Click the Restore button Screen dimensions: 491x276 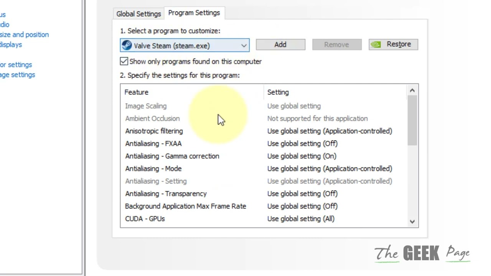393,44
